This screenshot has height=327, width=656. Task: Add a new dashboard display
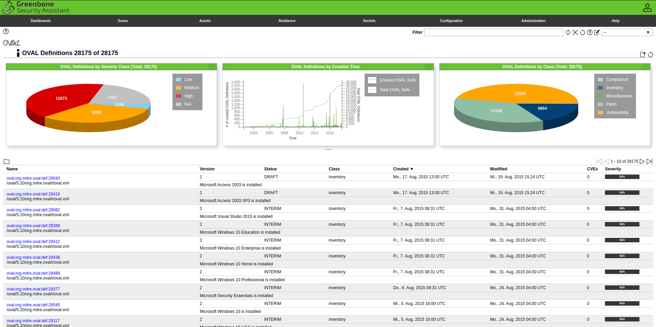coord(643,54)
